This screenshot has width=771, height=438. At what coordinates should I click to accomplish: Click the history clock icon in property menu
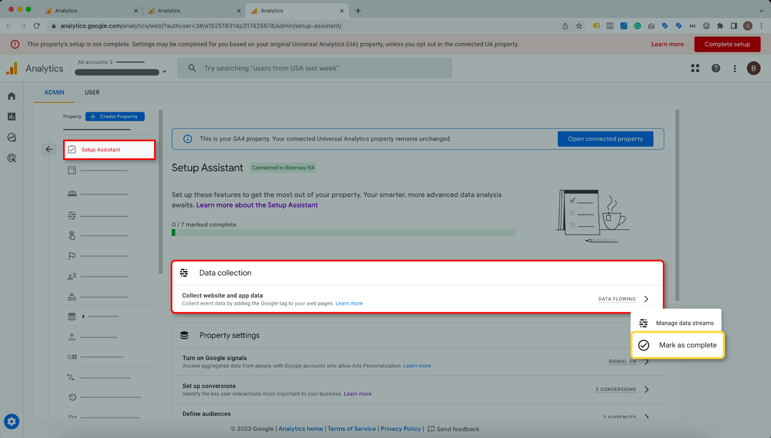[x=72, y=397]
